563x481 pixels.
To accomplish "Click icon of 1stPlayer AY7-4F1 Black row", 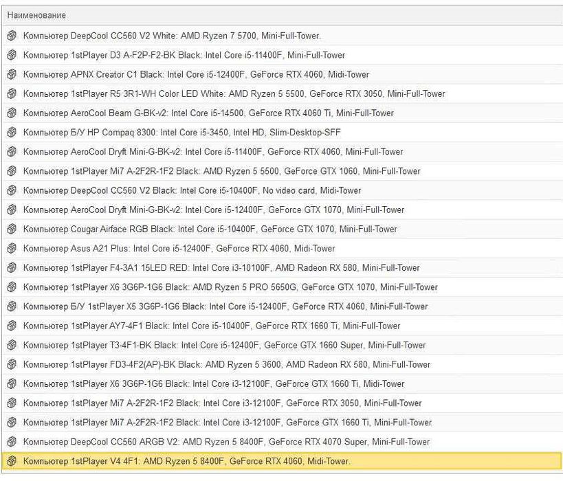I will [x=12, y=326].
